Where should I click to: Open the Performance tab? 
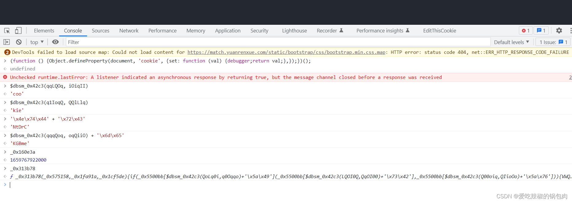coord(162,31)
